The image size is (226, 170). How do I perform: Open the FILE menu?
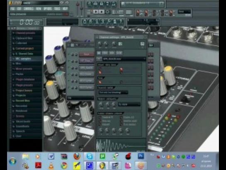[12, 9]
